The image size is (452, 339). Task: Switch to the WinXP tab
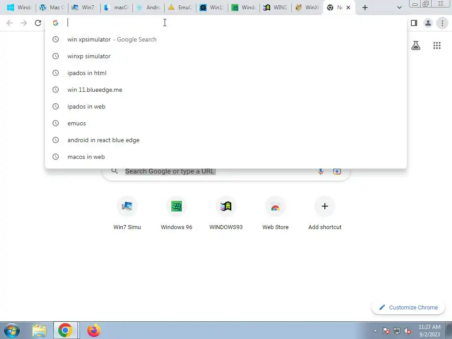pos(307,8)
